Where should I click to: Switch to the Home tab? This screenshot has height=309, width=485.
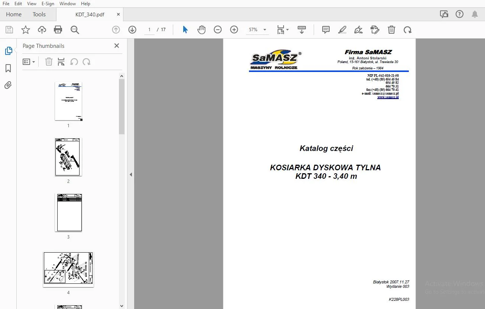14,14
